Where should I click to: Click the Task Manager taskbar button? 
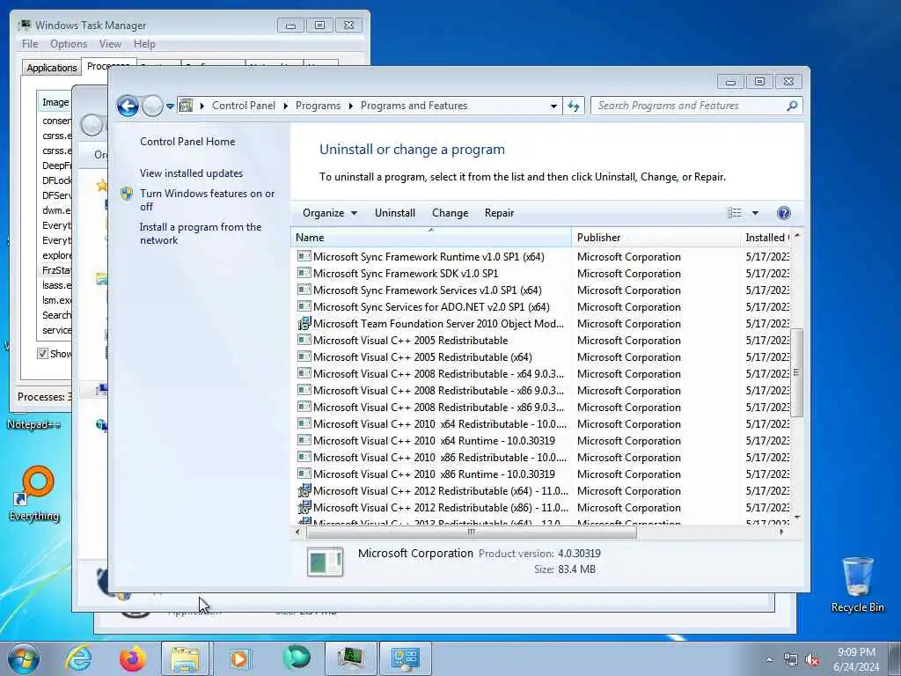[x=350, y=658]
